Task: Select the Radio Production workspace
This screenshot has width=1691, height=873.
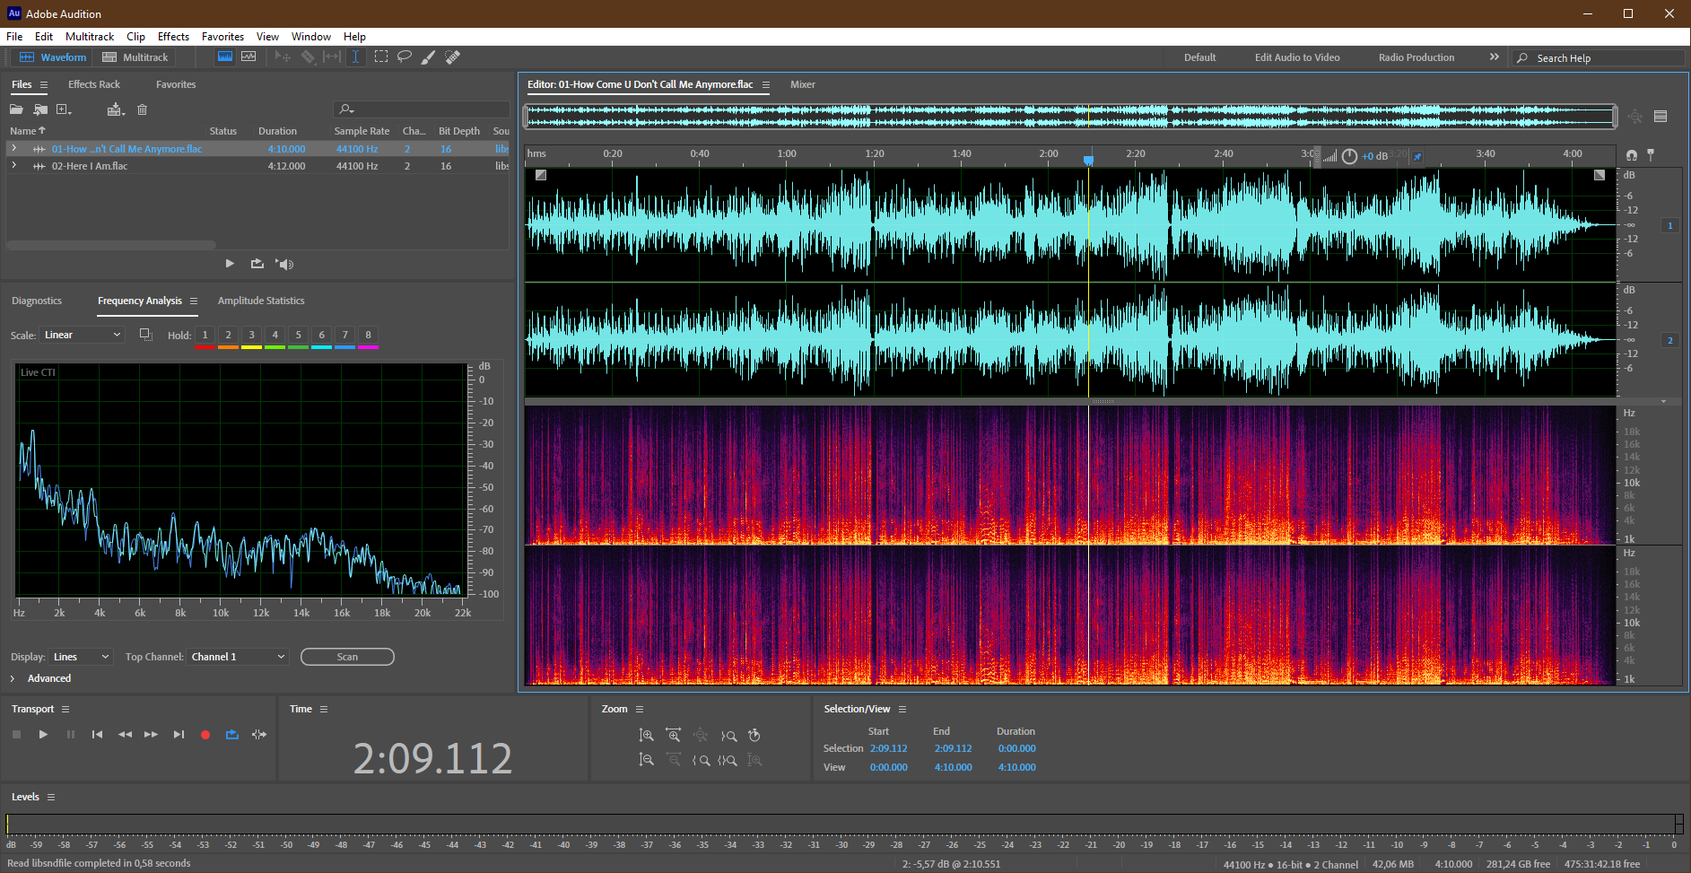Action: tap(1416, 57)
